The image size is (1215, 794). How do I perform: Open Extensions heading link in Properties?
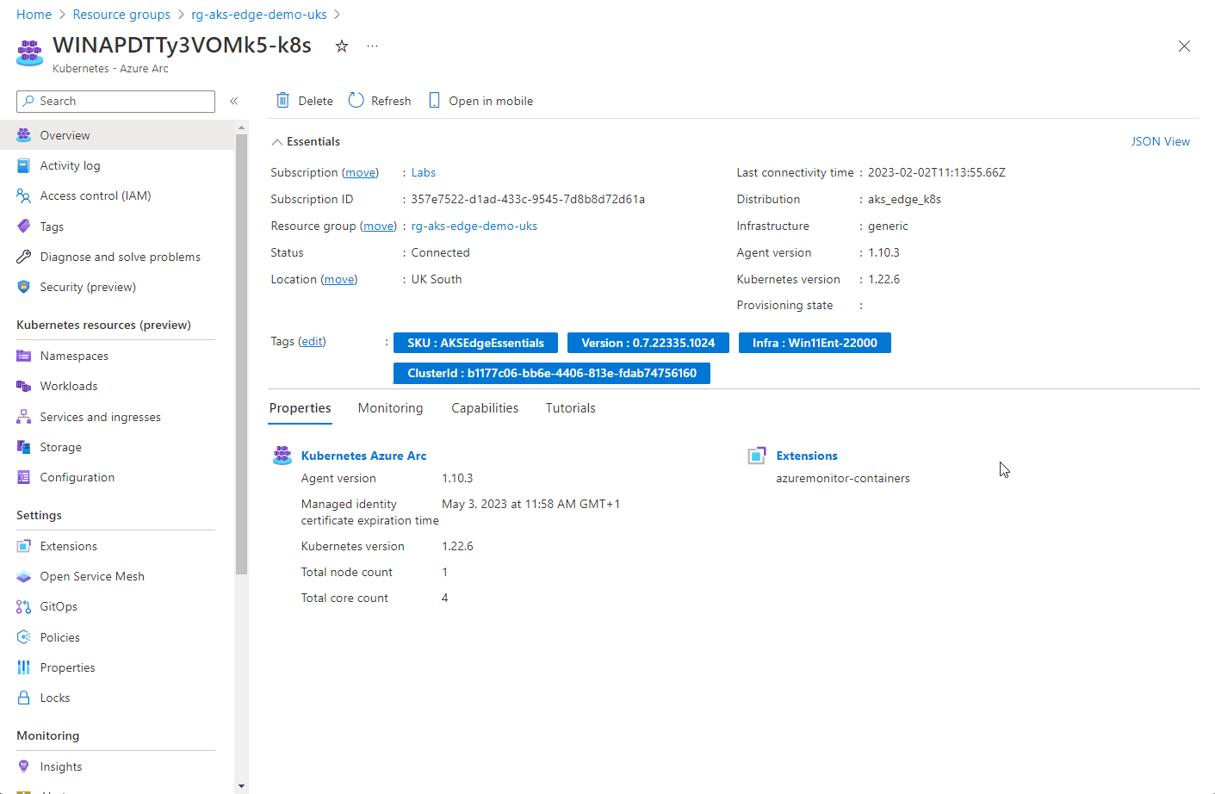[807, 456]
